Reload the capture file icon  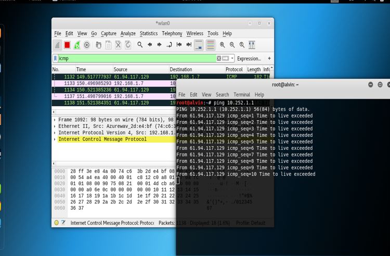[x=127, y=45]
